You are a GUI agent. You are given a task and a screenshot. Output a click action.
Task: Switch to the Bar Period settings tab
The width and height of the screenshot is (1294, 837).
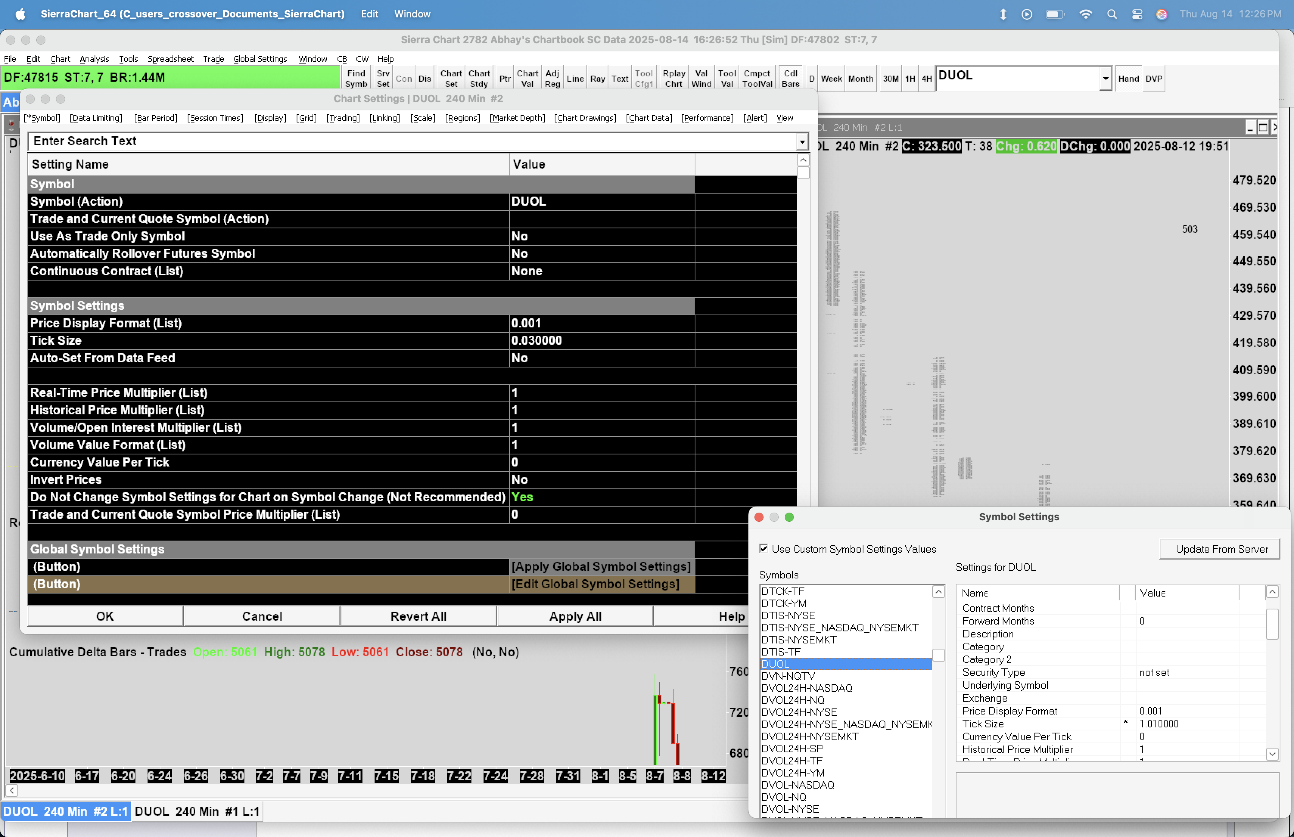(x=156, y=118)
